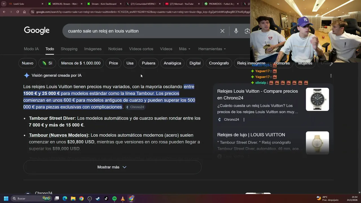Open AI overview more options menu

point(331,76)
